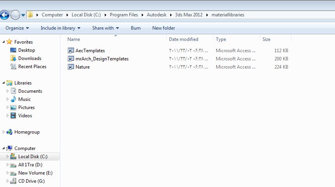Expand the New Volume (E:) drive
Viewport: 335px width, 187px height.
8,173
